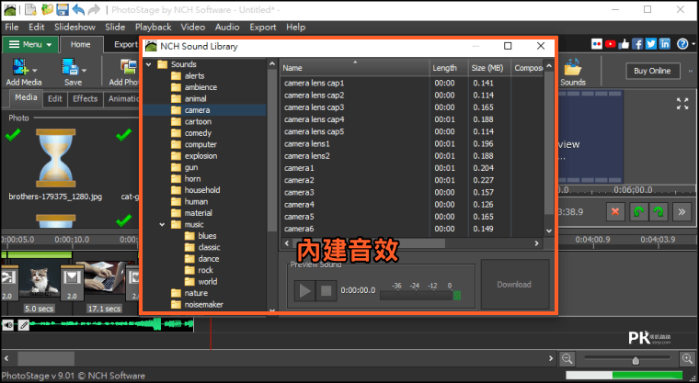Click the new project icon in title bar
699x383 pixels.
[x=30, y=9]
